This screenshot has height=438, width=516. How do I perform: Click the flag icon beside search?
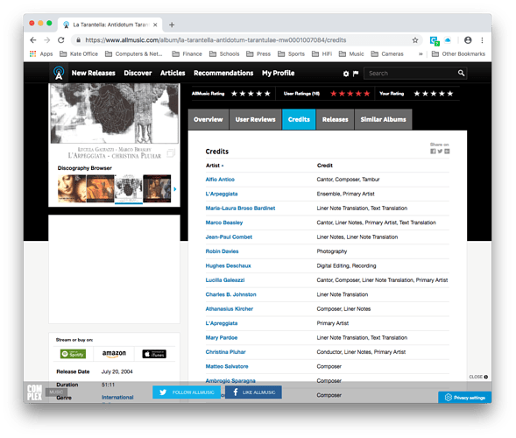coord(356,74)
